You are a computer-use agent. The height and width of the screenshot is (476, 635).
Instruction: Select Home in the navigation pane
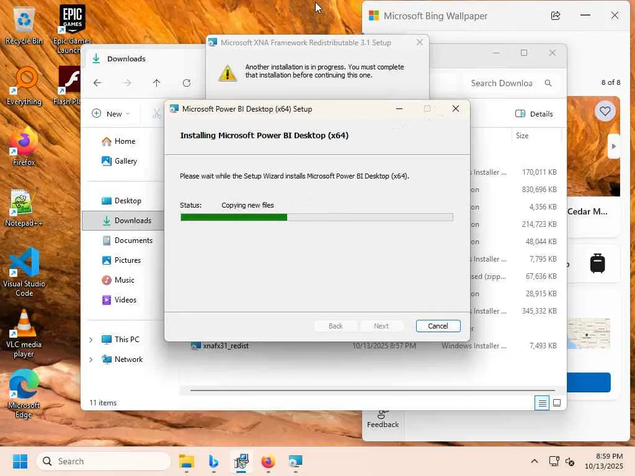coord(118,141)
